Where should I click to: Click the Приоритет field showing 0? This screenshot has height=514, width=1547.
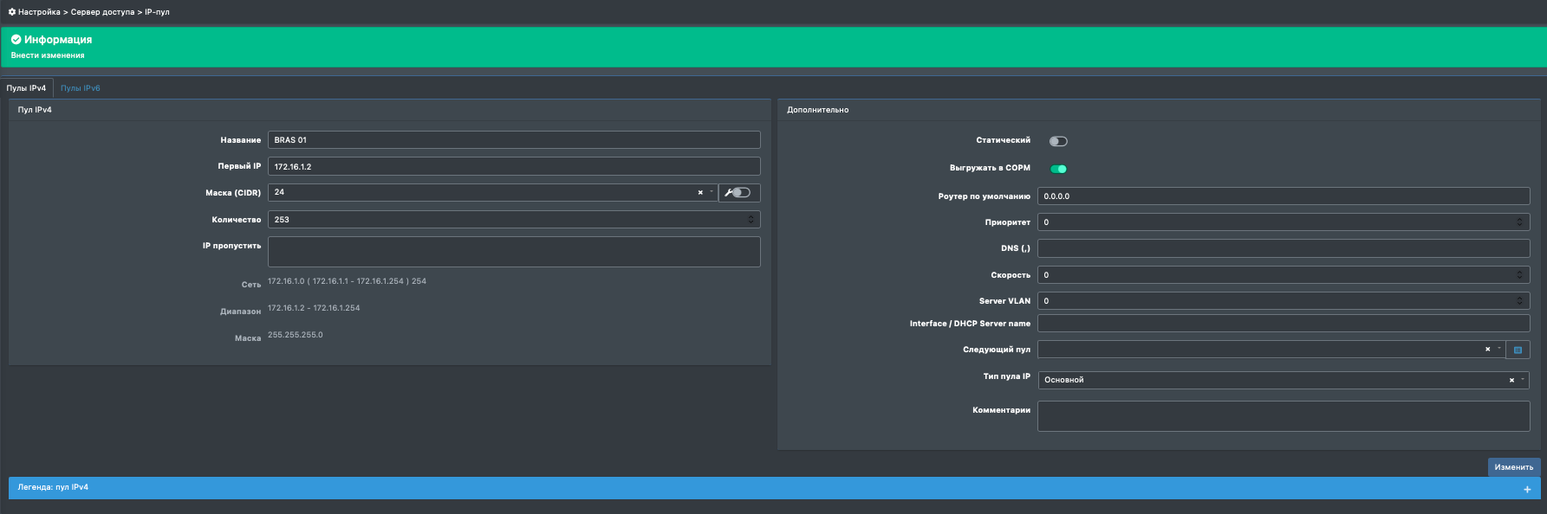[1284, 222]
